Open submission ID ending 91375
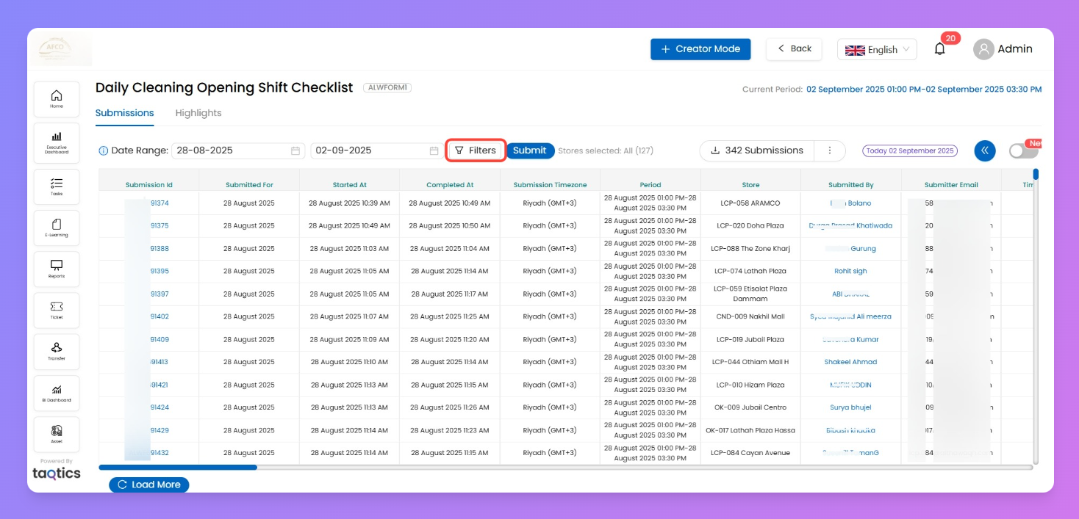Viewport: 1079px width, 519px height. pyautogui.click(x=159, y=226)
